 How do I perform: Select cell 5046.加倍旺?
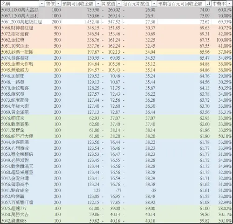coord(23,76)
